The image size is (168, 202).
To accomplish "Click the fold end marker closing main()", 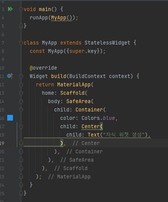I will tap(21, 26).
